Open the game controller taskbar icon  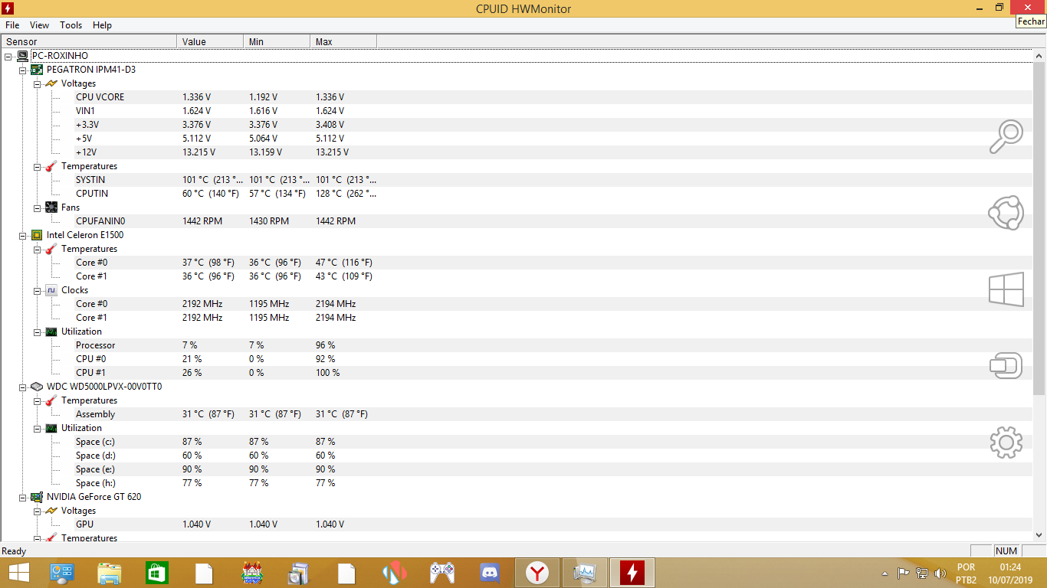click(x=442, y=573)
